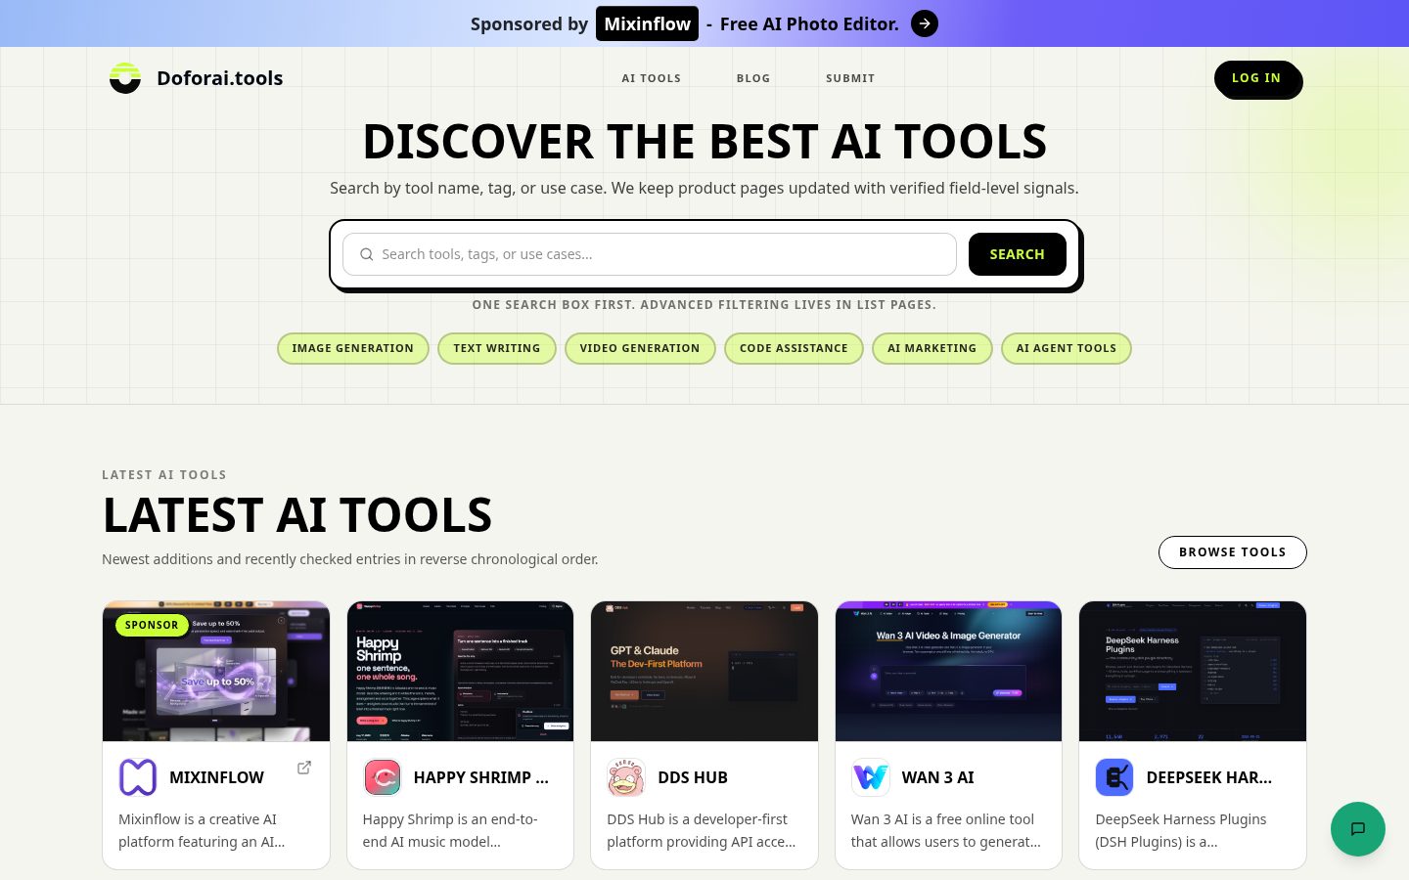Image resolution: width=1409 pixels, height=880 pixels.
Task: Click the Happy Shrimp description text
Action: point(450,830)
